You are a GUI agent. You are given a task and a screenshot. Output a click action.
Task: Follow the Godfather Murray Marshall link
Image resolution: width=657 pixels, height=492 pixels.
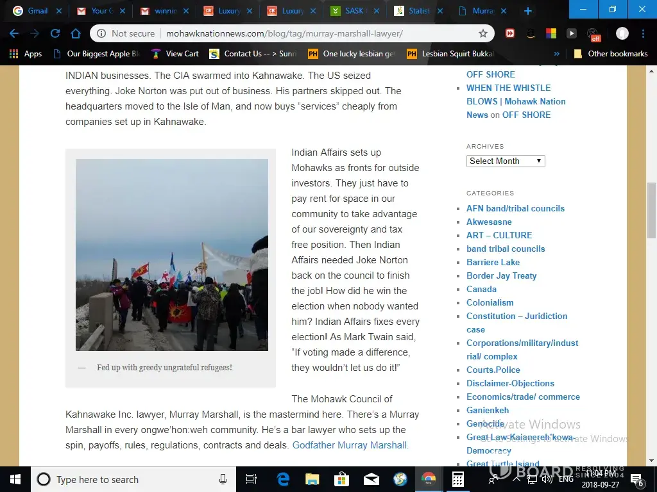349,445
